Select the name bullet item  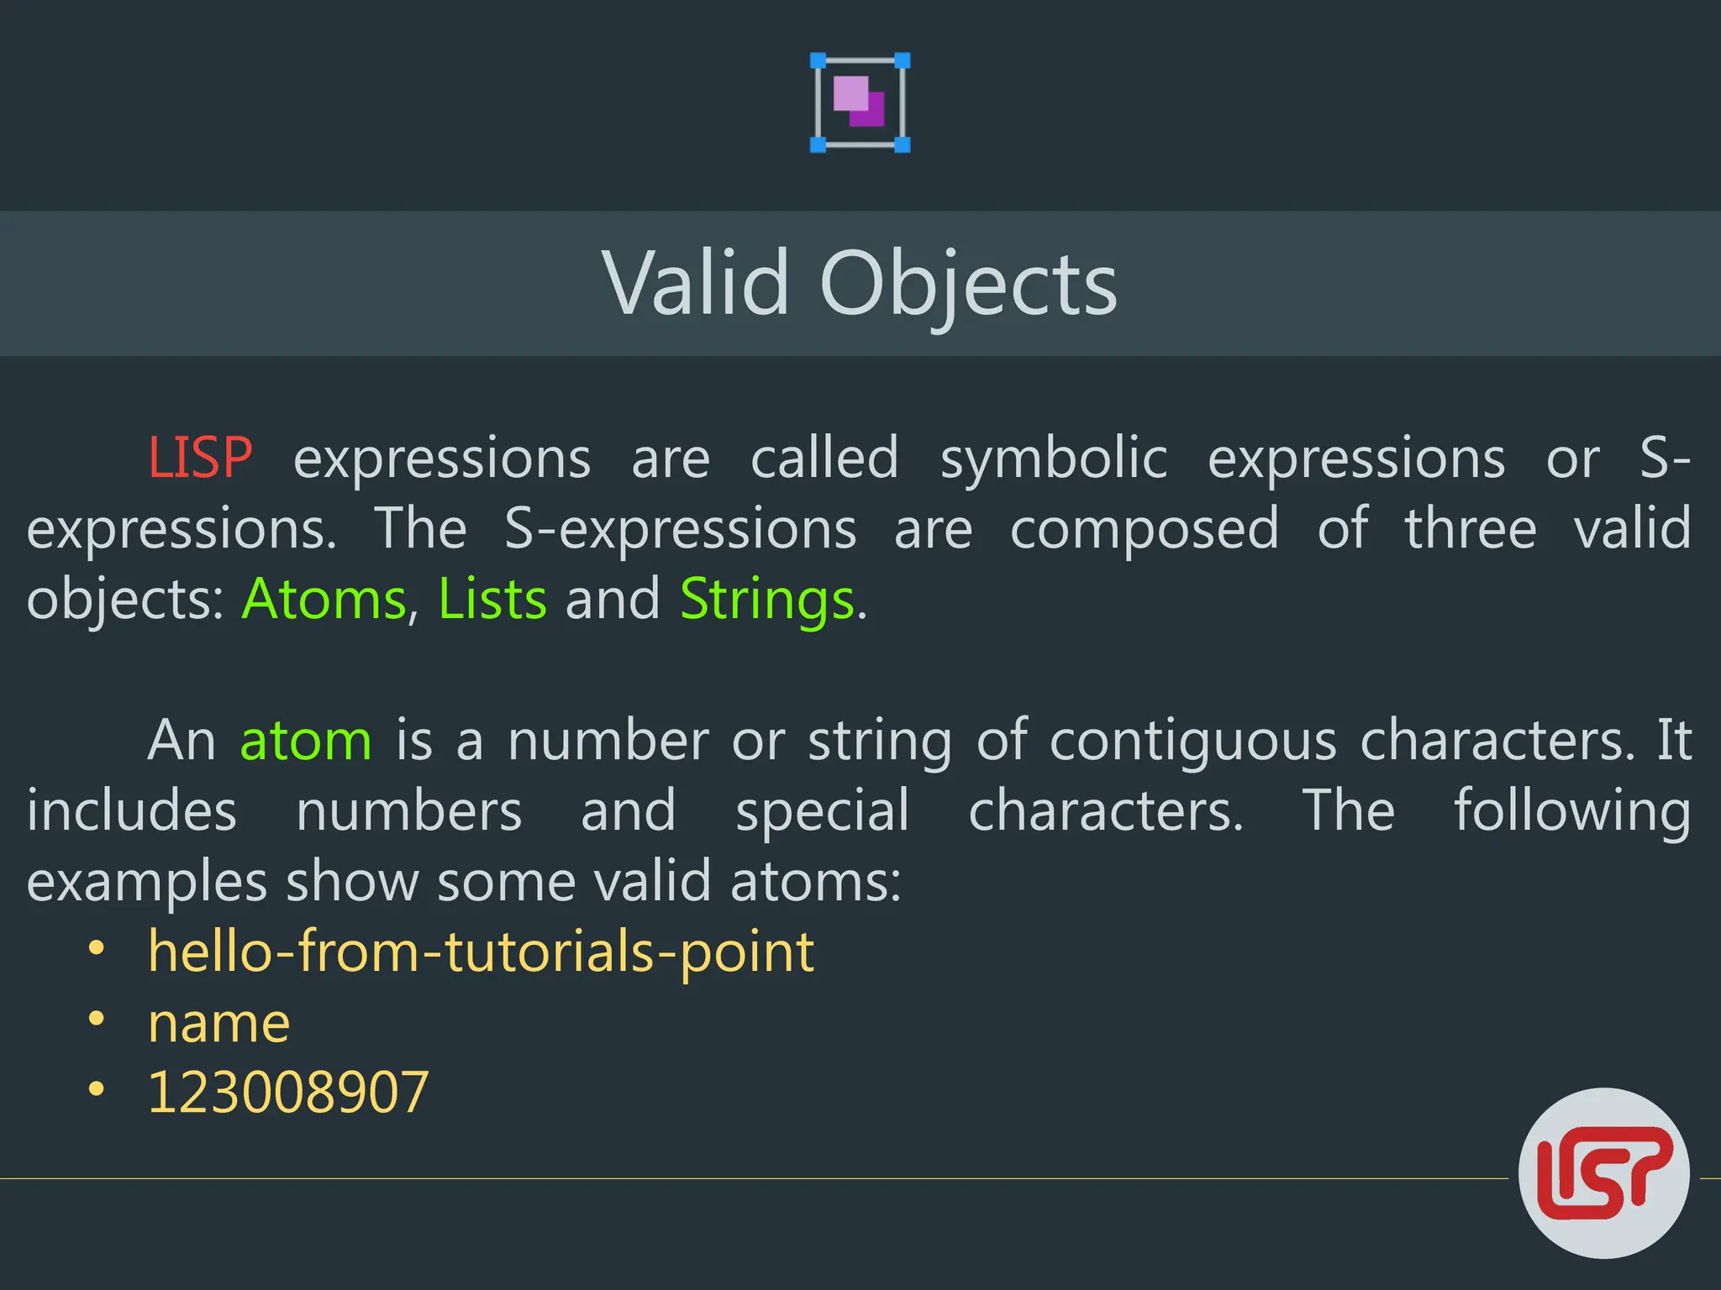pyautogui.click(x=219, y=1024)
